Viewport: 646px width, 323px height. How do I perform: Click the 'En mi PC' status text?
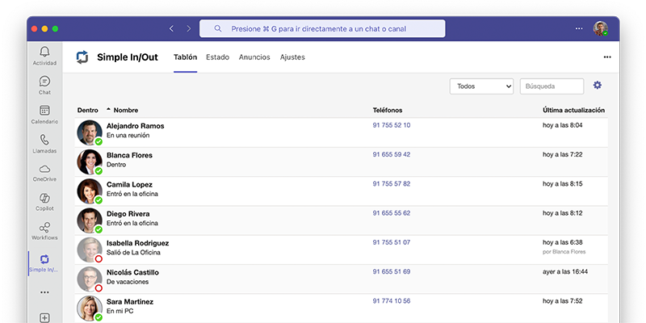120,311
